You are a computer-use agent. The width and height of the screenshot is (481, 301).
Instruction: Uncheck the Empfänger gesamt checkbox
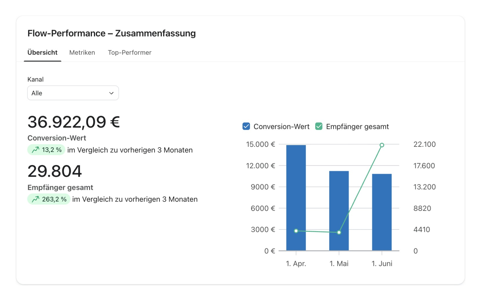pos(319,126)
